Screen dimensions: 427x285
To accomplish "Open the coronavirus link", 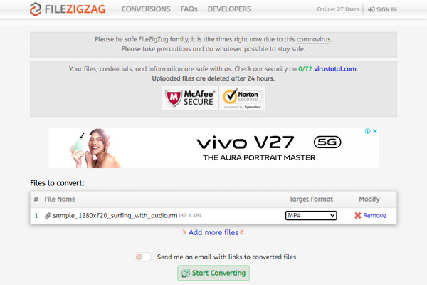I will (x=313, y=39).
